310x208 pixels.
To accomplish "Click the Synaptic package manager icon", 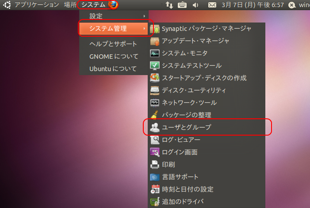I will (155, 29).
